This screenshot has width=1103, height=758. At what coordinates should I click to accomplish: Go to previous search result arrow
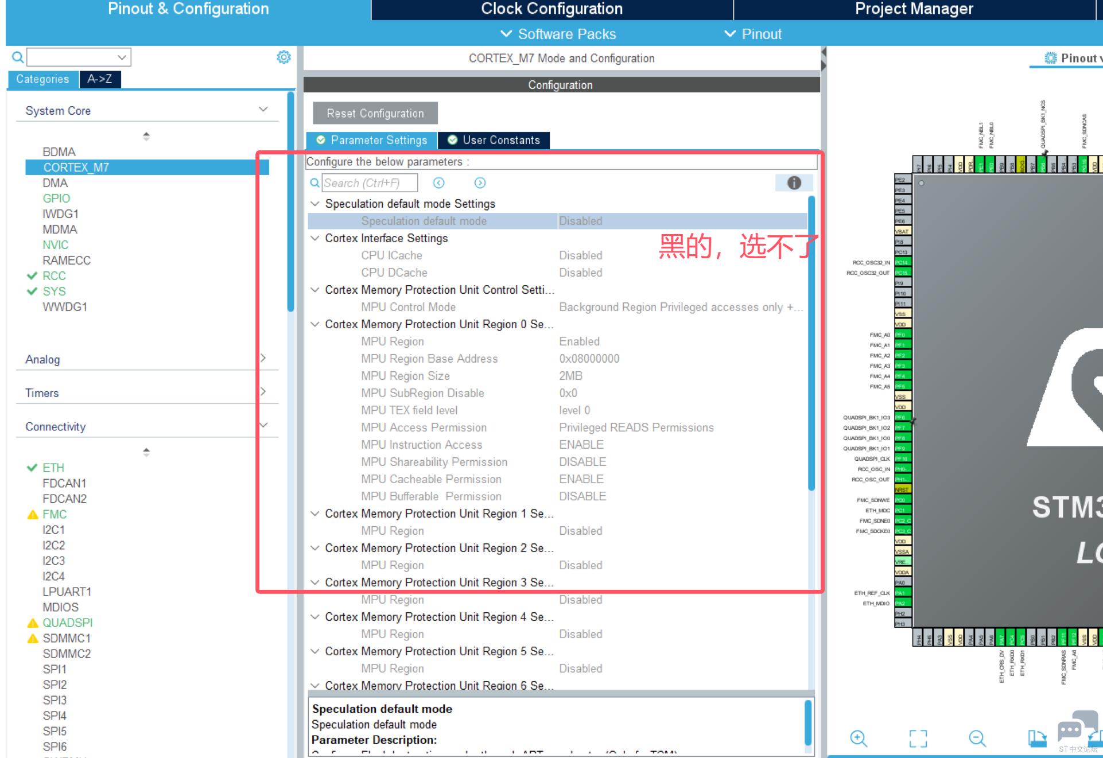point(438,183)
